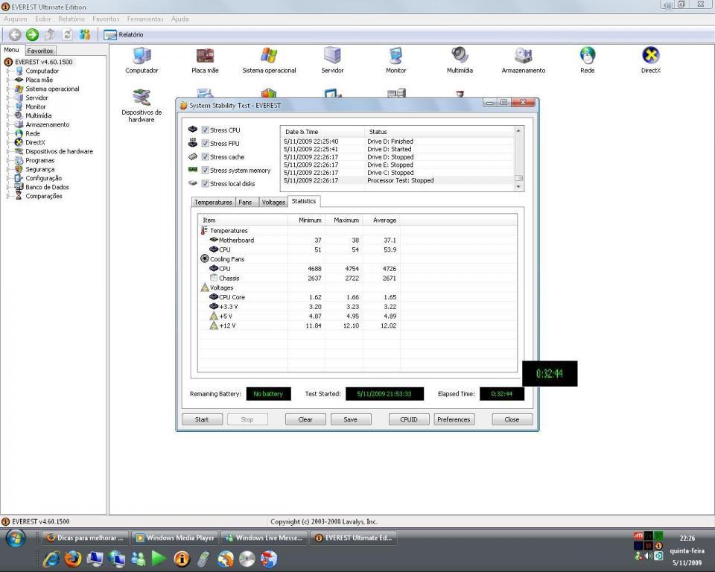Select EVEREST v4.60.1500 root tree node
The width and height of the screenshot is (715, 572).
pyautogui.click(x=43, y=62)
